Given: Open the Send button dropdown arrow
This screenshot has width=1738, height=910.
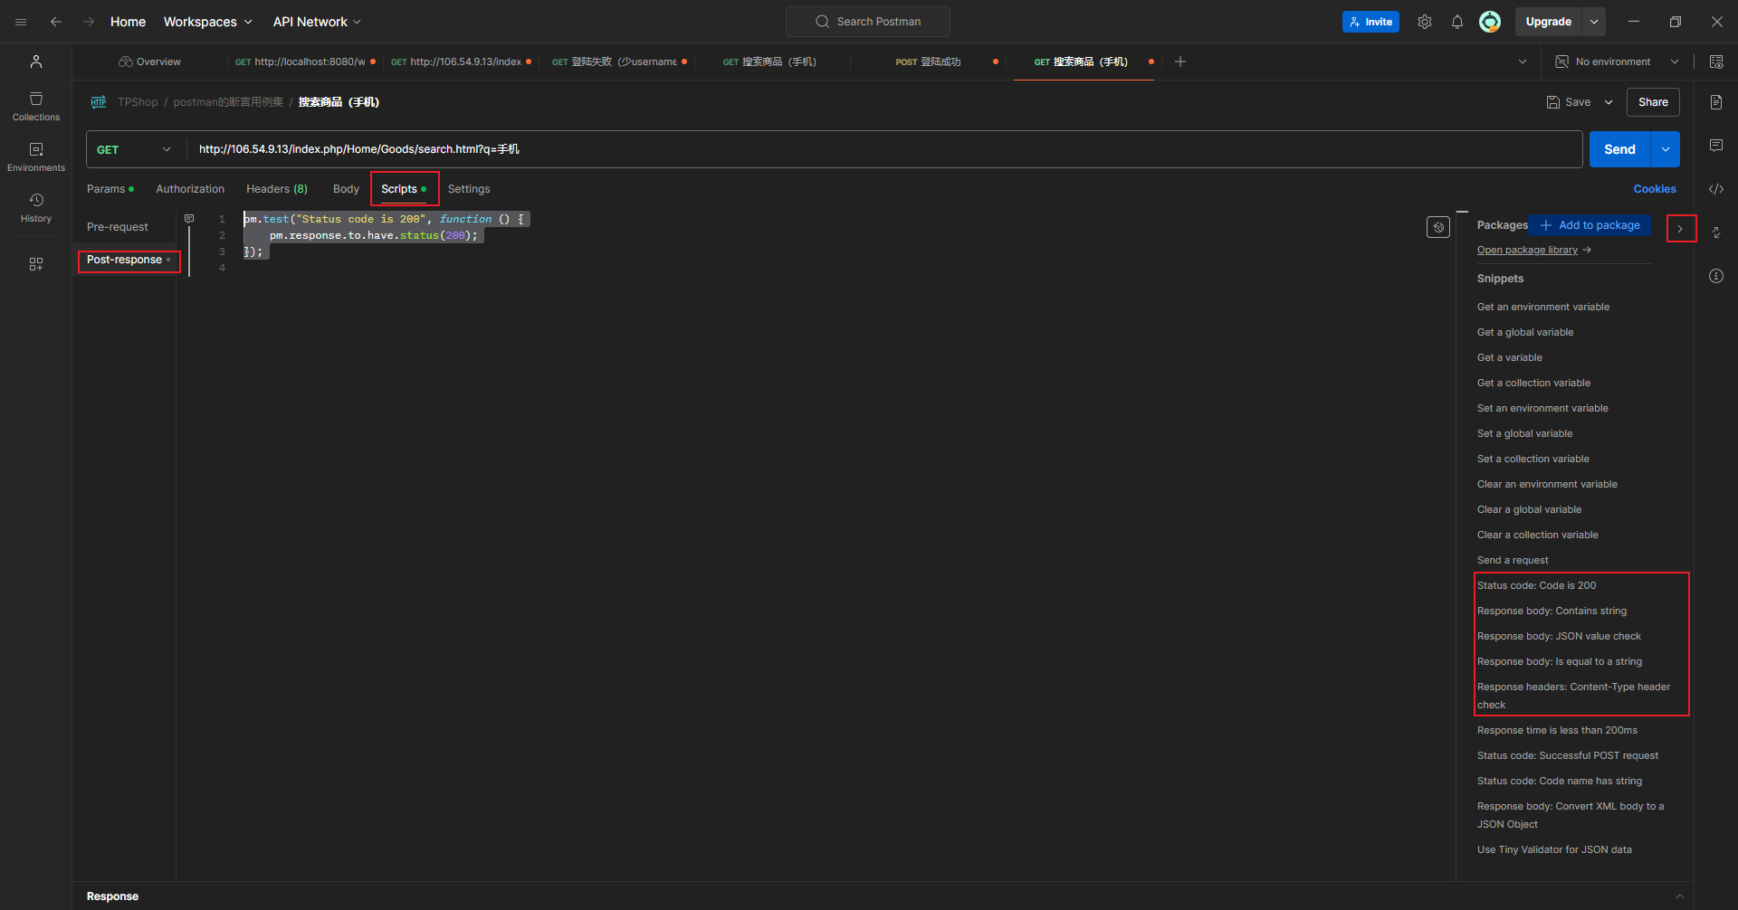Looking at the screenshot, I should pyautogui.click(x=1666, y=149).
